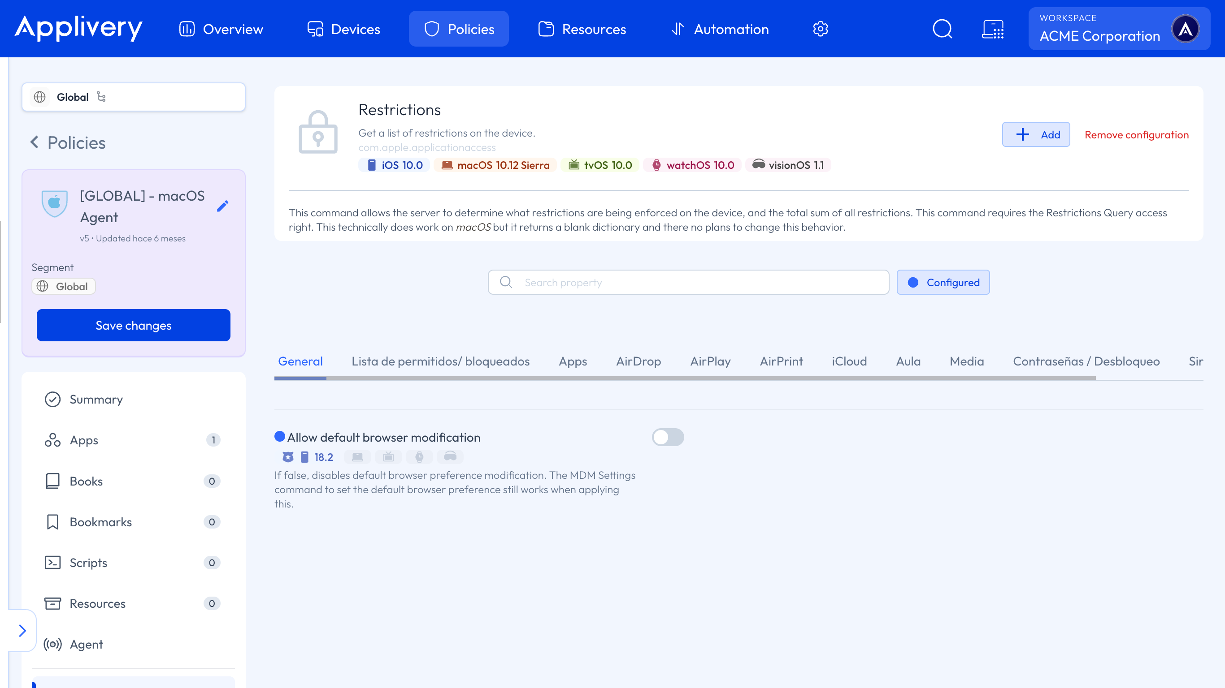Viewport: 1225px width, 688px height.
Task: Open the Contraseñas / Desbloqueo tab
Action: (x=1086, y=361)
